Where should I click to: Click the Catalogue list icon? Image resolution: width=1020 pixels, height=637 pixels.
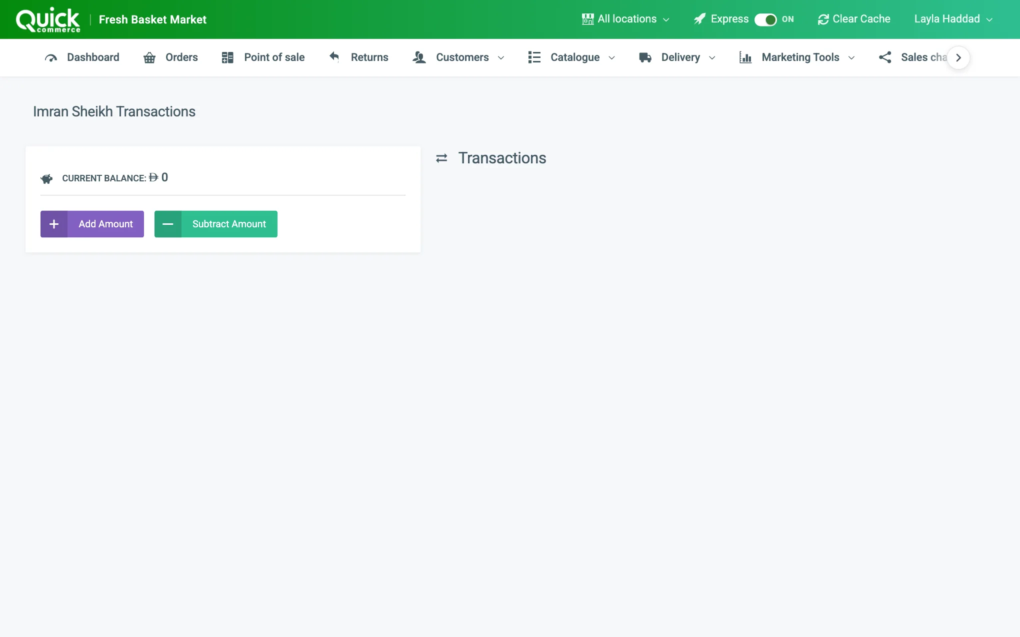pyautogui.click(x=534, y=57)
